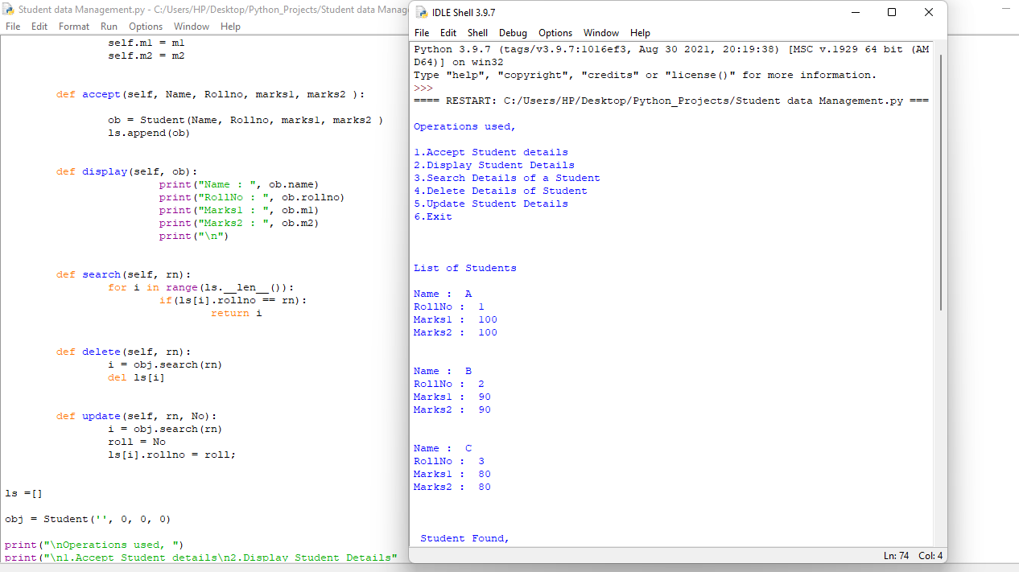Click 'def display(self, ob):' line in editor
The width and height of the screenshot is (1019, 572).
coord(127,171)
